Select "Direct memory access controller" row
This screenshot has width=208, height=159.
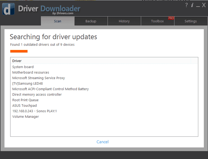104,94
